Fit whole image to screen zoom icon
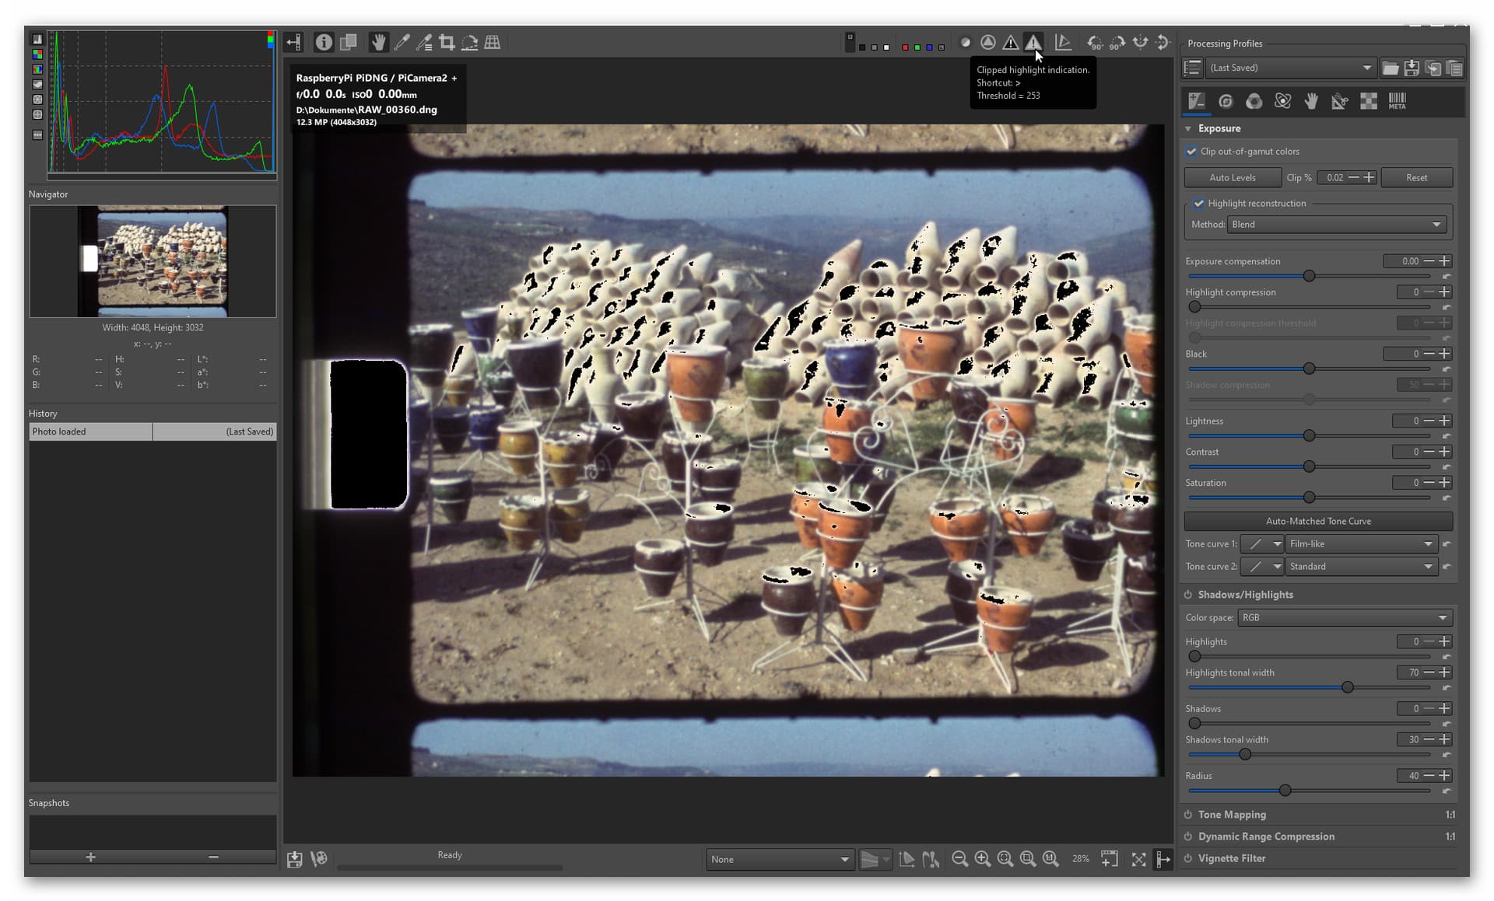This screenshot has width=1494, height=901. click(x=1005, y=859)
